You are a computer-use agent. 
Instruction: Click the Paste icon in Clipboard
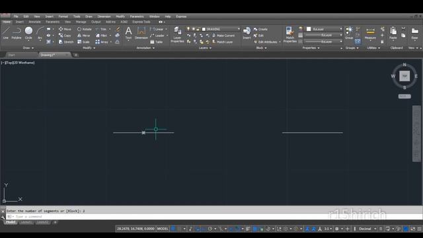pyautogui.click(x=393, y=33)
